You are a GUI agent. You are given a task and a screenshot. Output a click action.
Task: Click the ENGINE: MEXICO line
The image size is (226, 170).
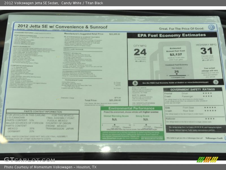[x=56, y=126]
